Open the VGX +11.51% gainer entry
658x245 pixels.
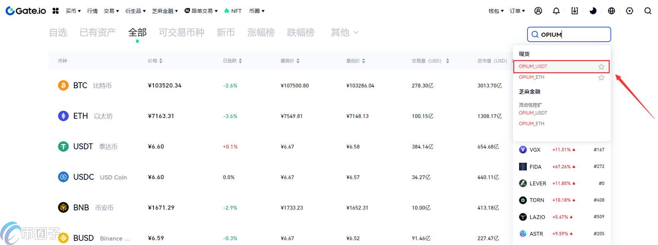[x=561, y=150]
